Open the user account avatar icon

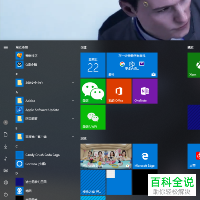(x=6, y=122)
